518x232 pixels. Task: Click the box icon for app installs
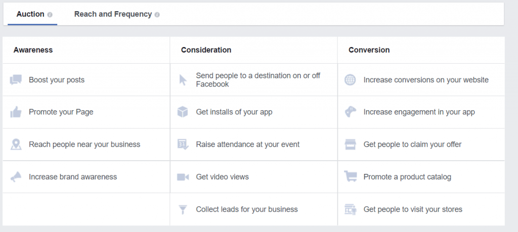click(x=183, y=112)
